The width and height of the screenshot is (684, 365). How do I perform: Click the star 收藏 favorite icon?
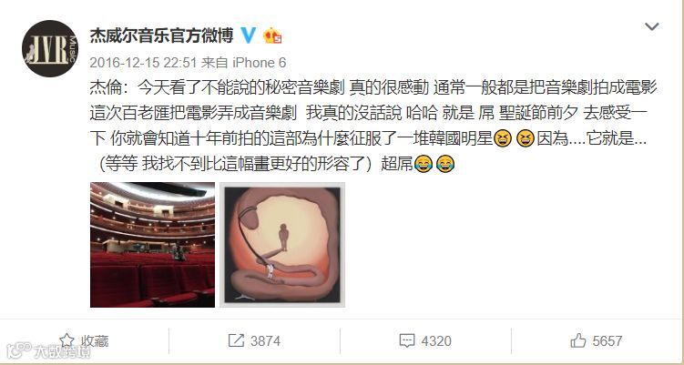point(66,340)
